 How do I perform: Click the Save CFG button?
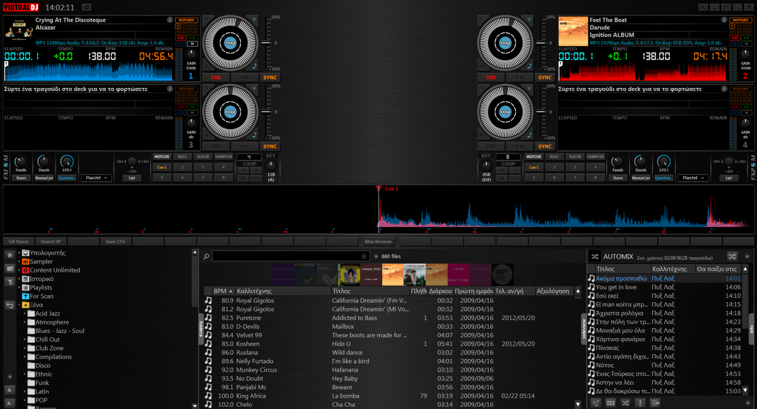(115, 241)
